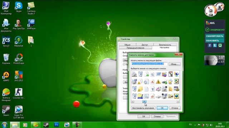
Task: Open Мой Компьютер on the desktop
Action: click(x=6, y=8)
